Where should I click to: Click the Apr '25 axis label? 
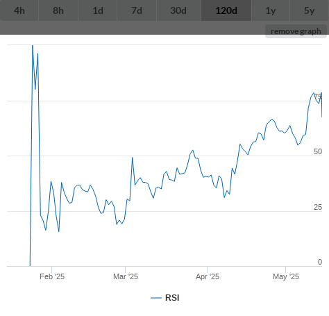[208, 276]
